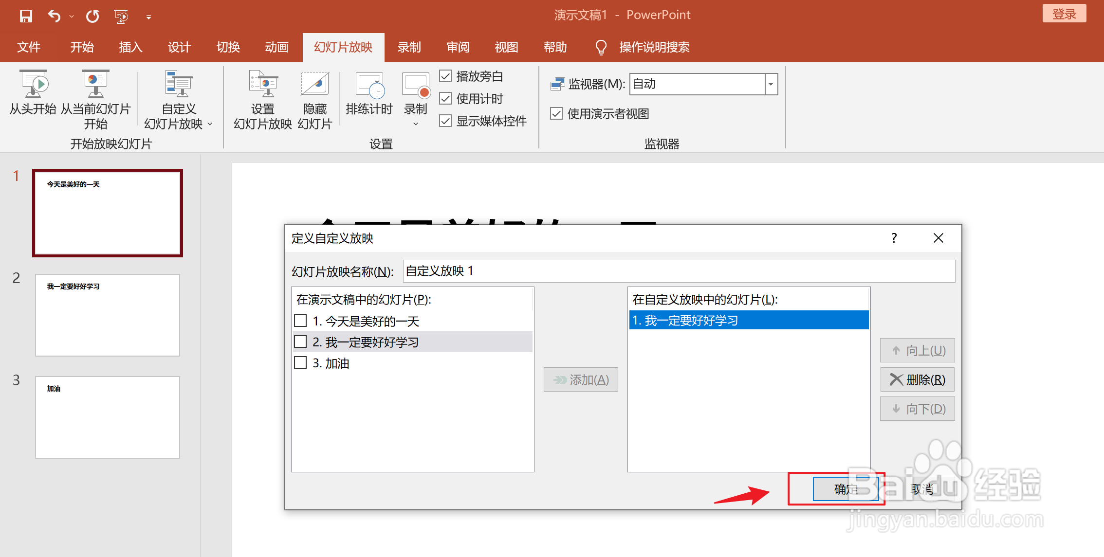1104x557 pixels.
Task: Click the 幻灯片放映名称 input field
Action: pos(679,271)
